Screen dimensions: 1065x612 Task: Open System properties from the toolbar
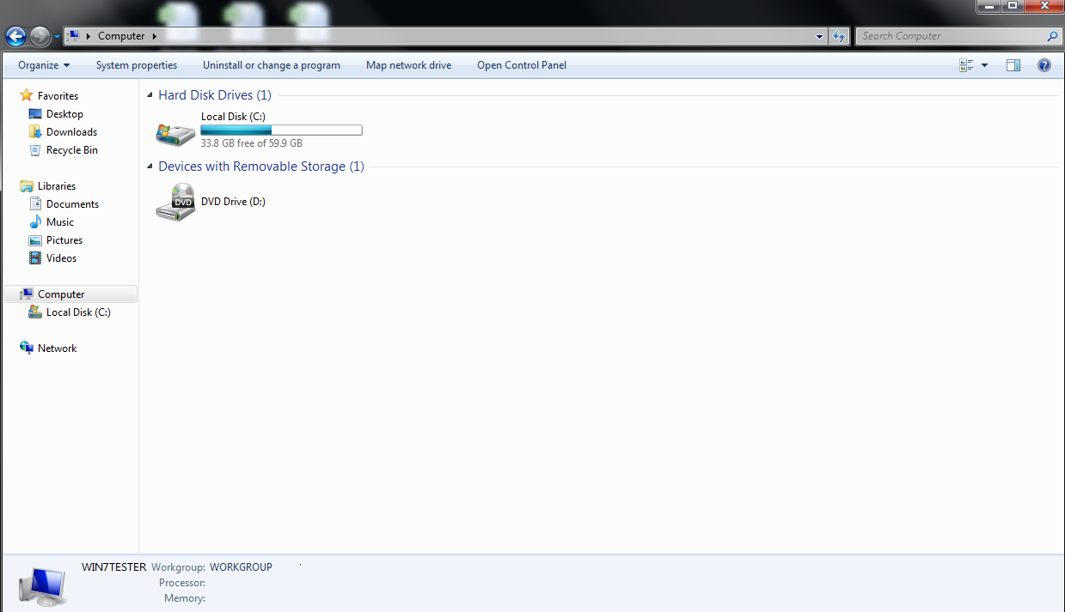(137, 65)
